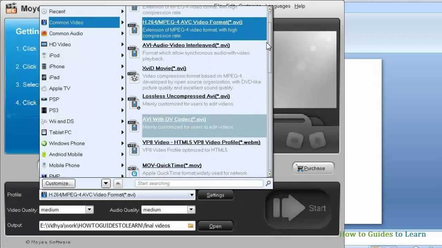Expand the HD Video submenu arrow
This screenshot has width=442, height=248.
point(122,44)
